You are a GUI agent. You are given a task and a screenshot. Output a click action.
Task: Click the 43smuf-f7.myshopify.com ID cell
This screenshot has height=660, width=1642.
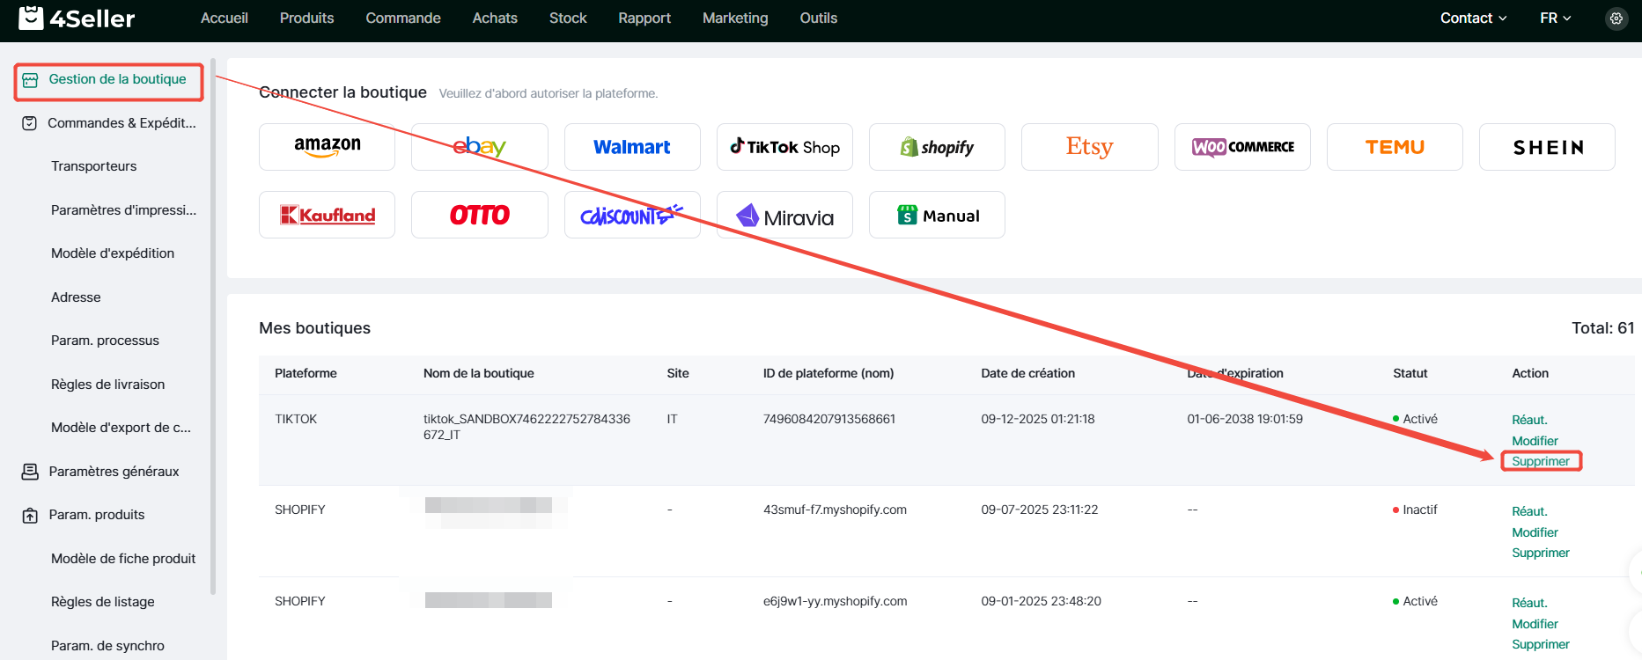click(835, 510)
